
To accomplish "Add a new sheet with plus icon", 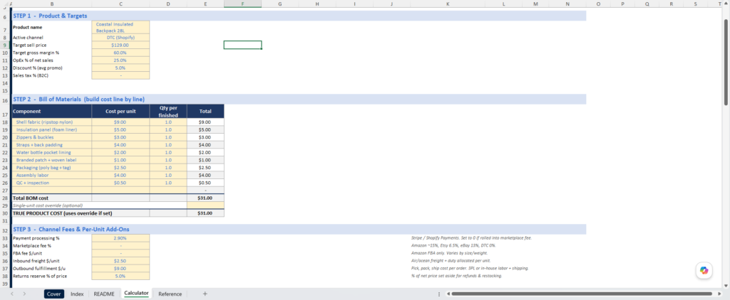I will point(205,294).
